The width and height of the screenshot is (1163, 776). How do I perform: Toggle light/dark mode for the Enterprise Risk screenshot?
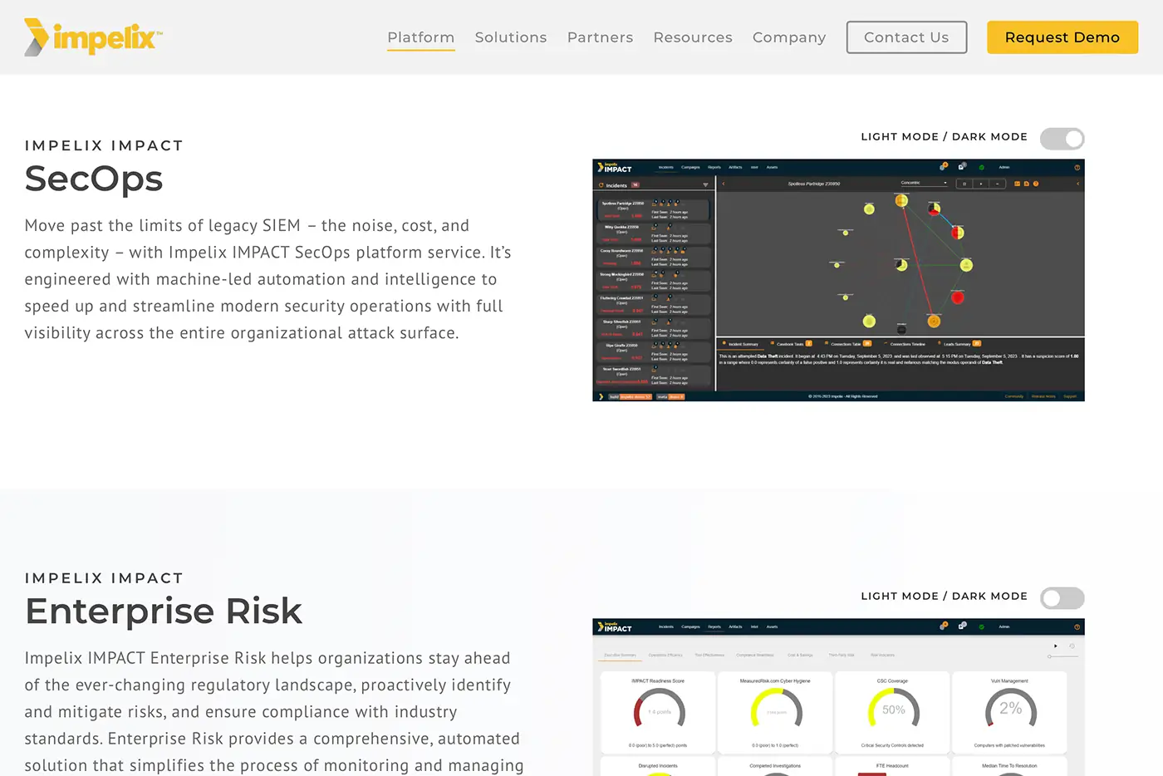coord(1062,598)
